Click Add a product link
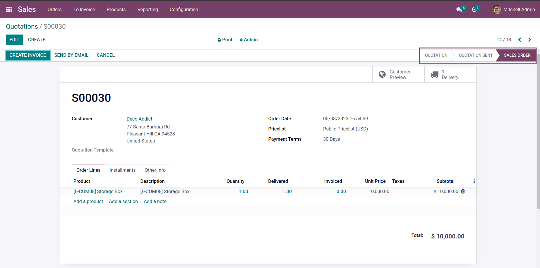The height and width of the screenshot is (268, 540). (88, 202)
